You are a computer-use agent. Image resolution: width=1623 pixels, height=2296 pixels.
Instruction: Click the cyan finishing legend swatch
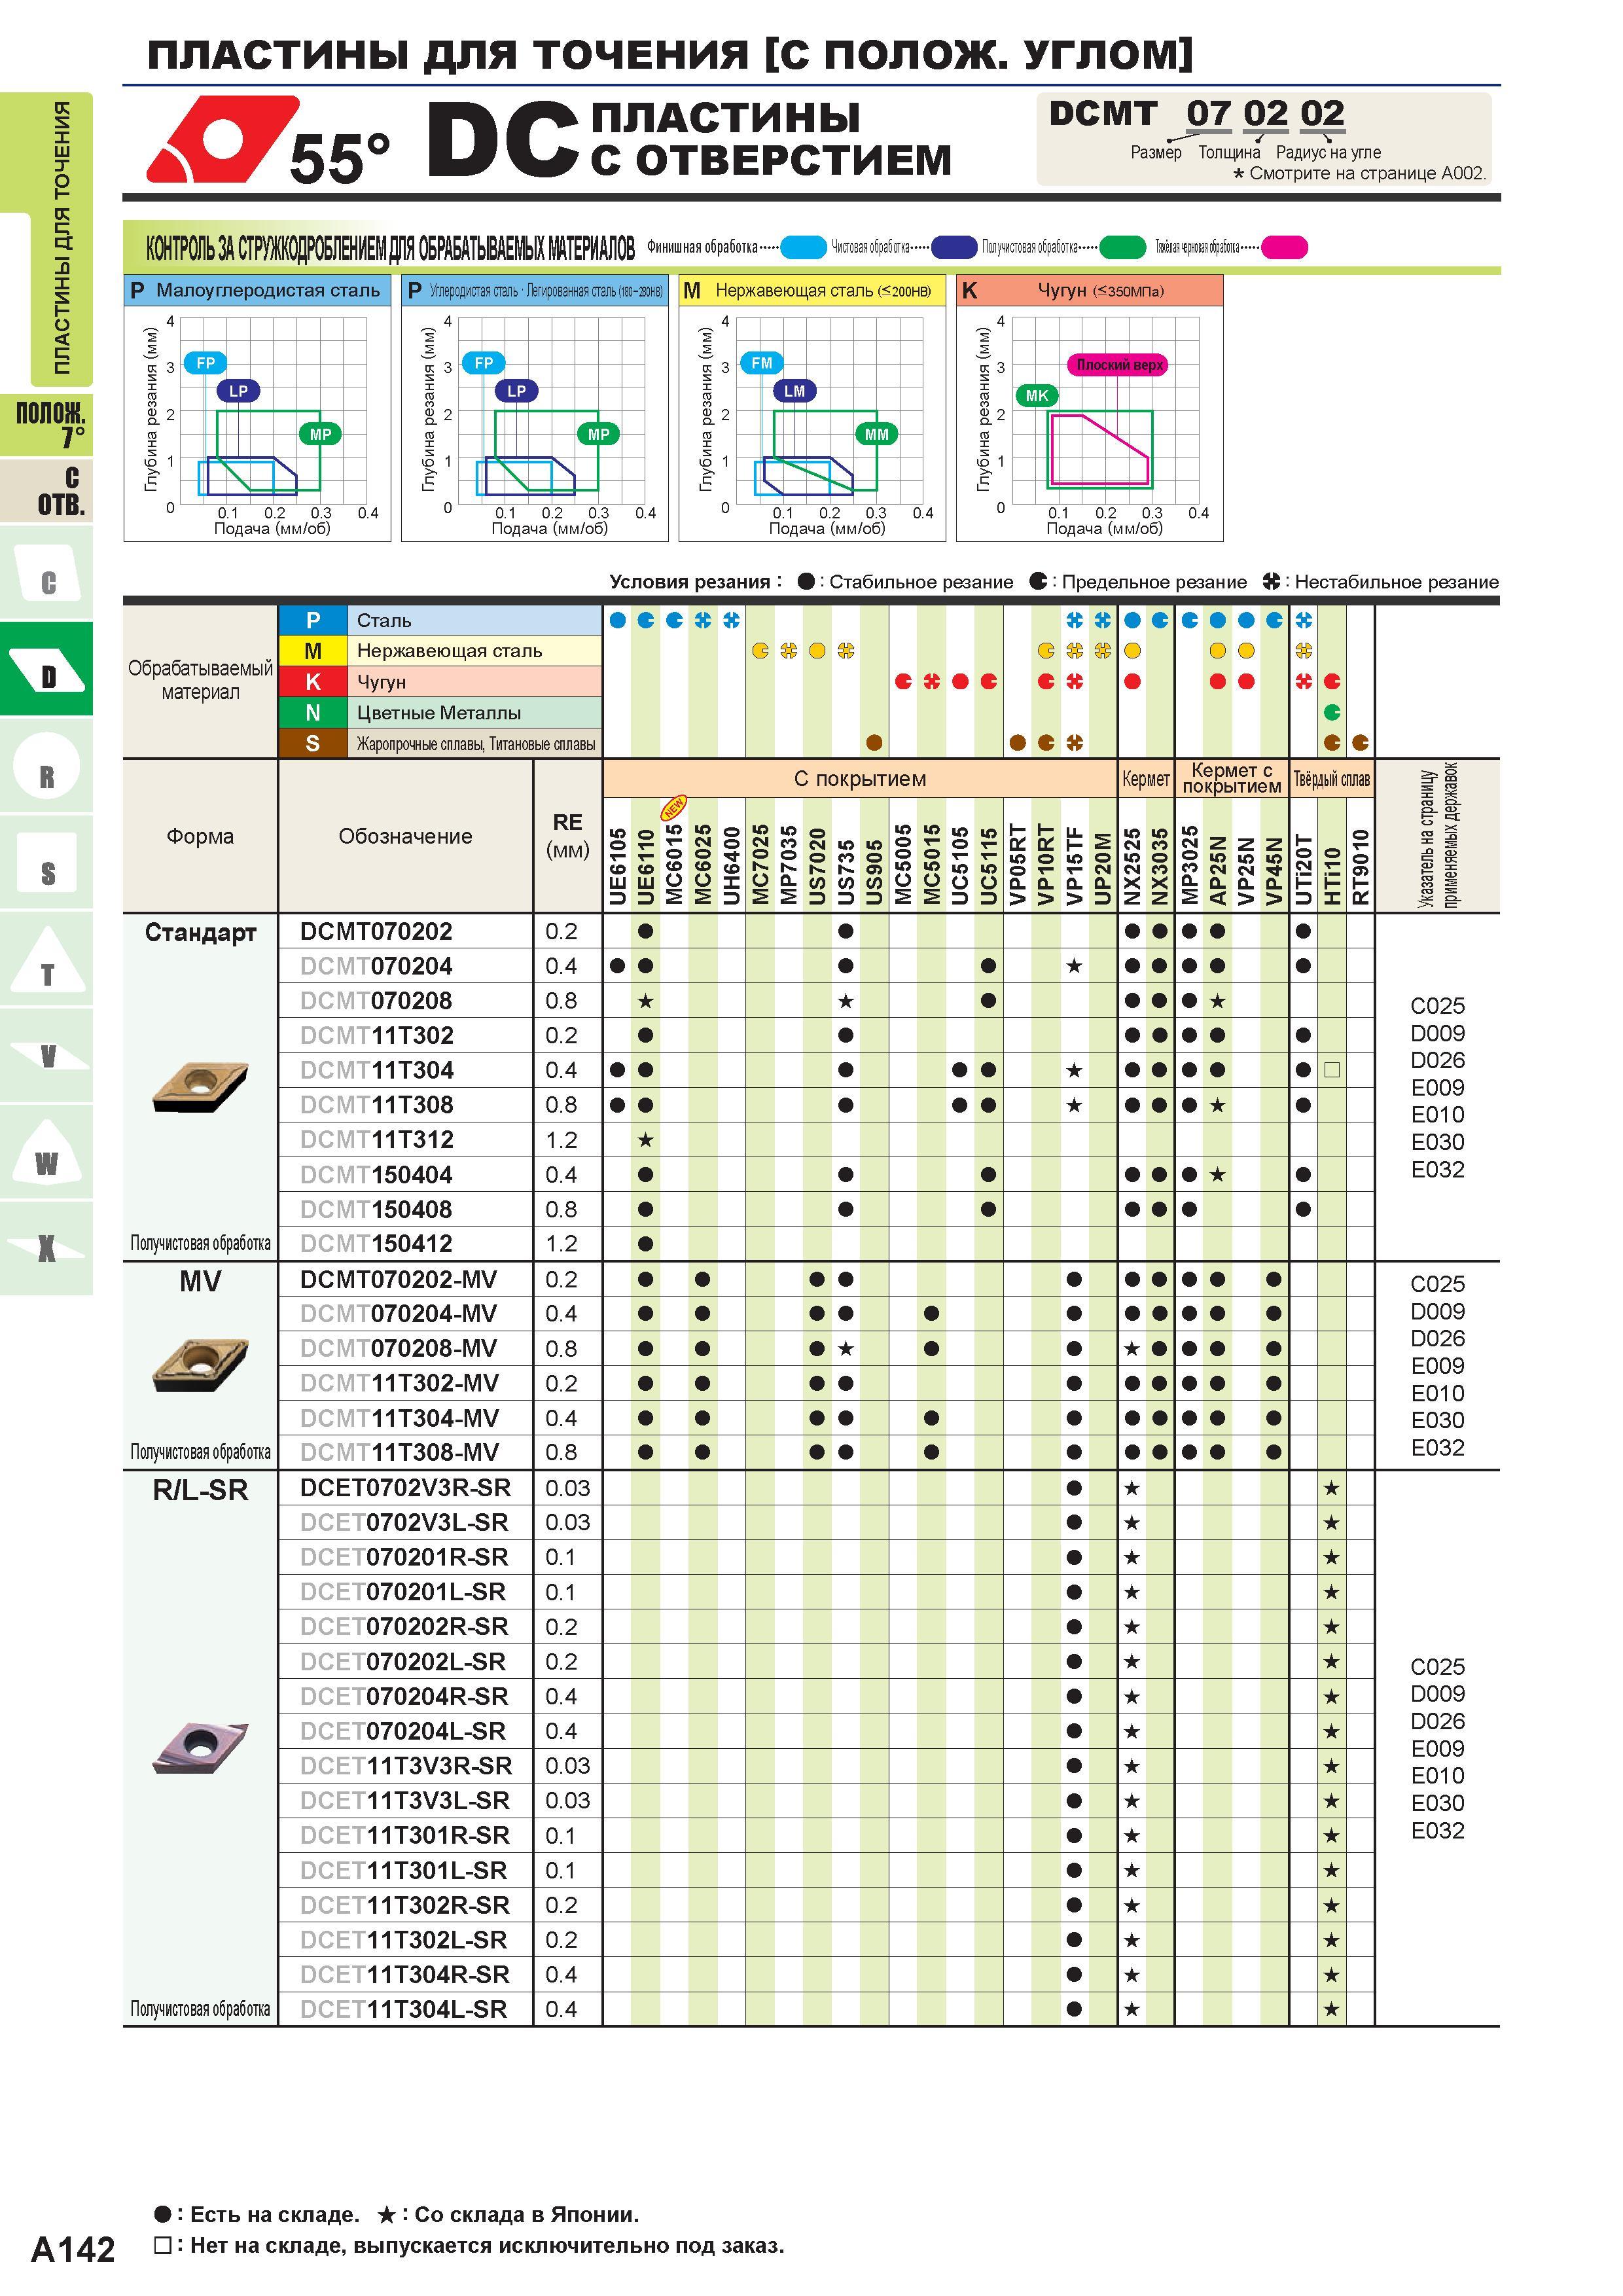[803, 247]
